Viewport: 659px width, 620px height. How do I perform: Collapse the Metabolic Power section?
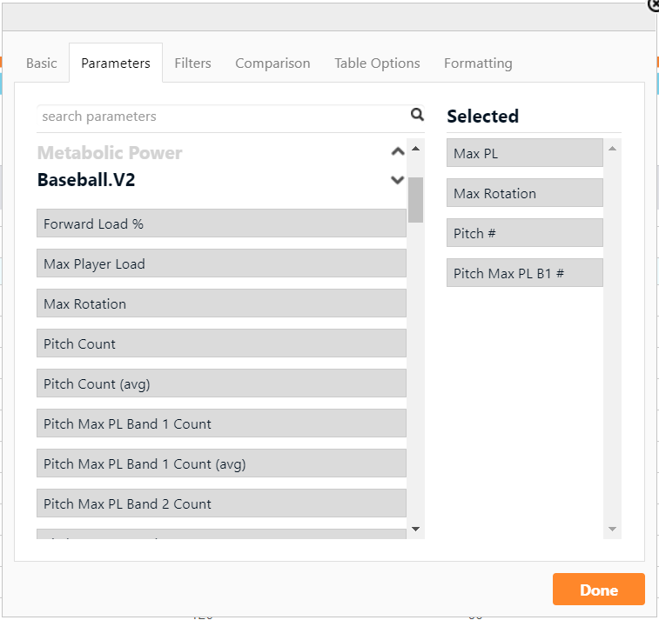398,152
